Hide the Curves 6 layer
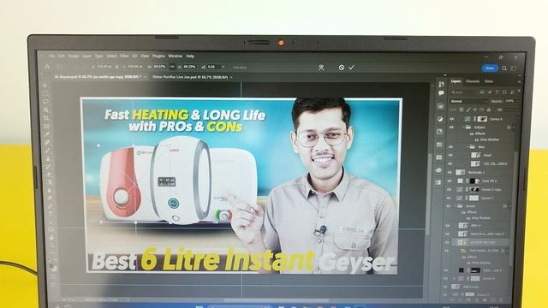The width and height of the screenshot is (548, 308). click(x=451, y=119)
